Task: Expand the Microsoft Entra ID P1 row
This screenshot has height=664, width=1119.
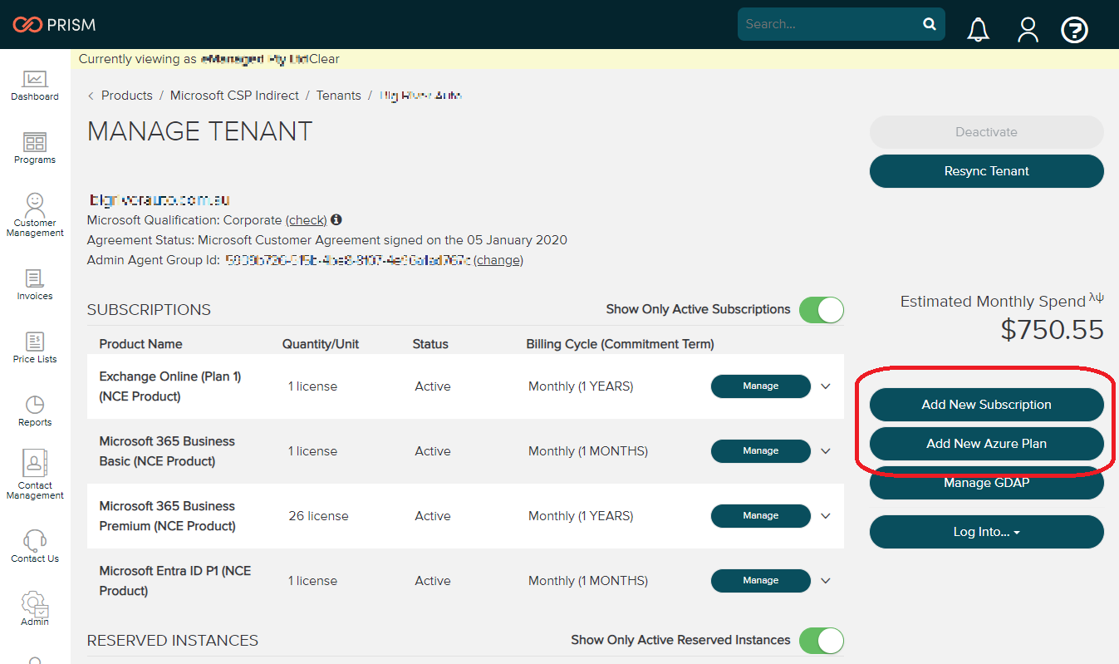Action: [x=825, y=581]
